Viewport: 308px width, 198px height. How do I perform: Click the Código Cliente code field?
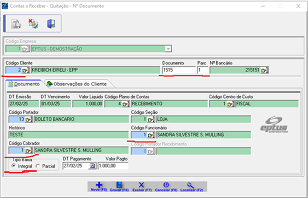pyautogui.click(x=14, y=70)
